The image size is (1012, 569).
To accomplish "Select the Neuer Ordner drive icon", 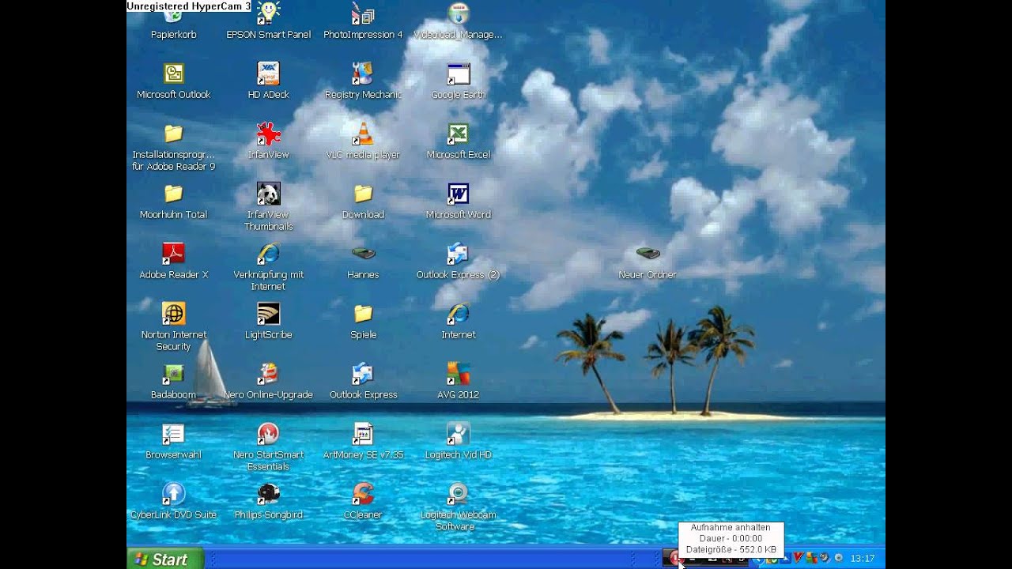I will point(648,254).
